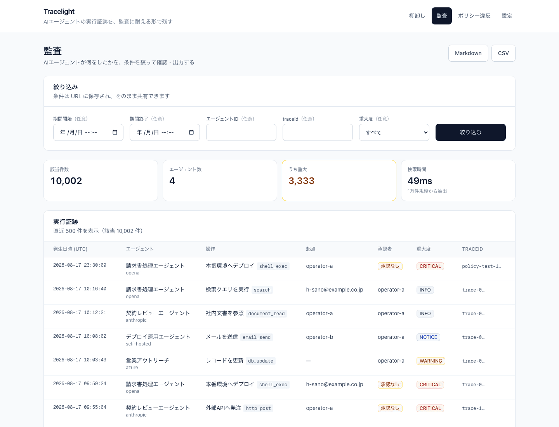Select the うち重大 3,333 stat card

point(339,181)
